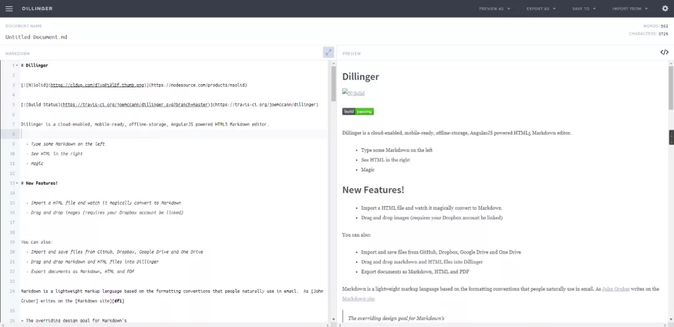Click 'Magic' bullet in preview pane

pyautogui.click(x=368, y=170)
